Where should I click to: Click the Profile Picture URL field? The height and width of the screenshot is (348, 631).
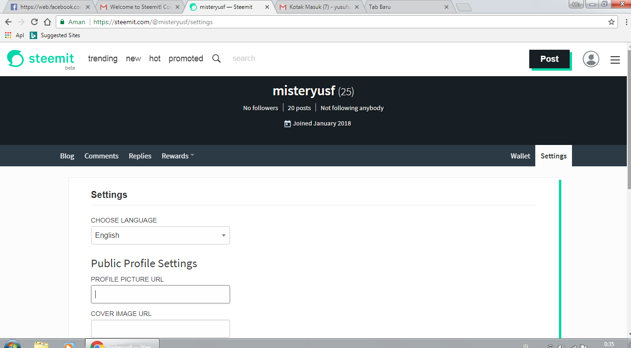[160, 294]
